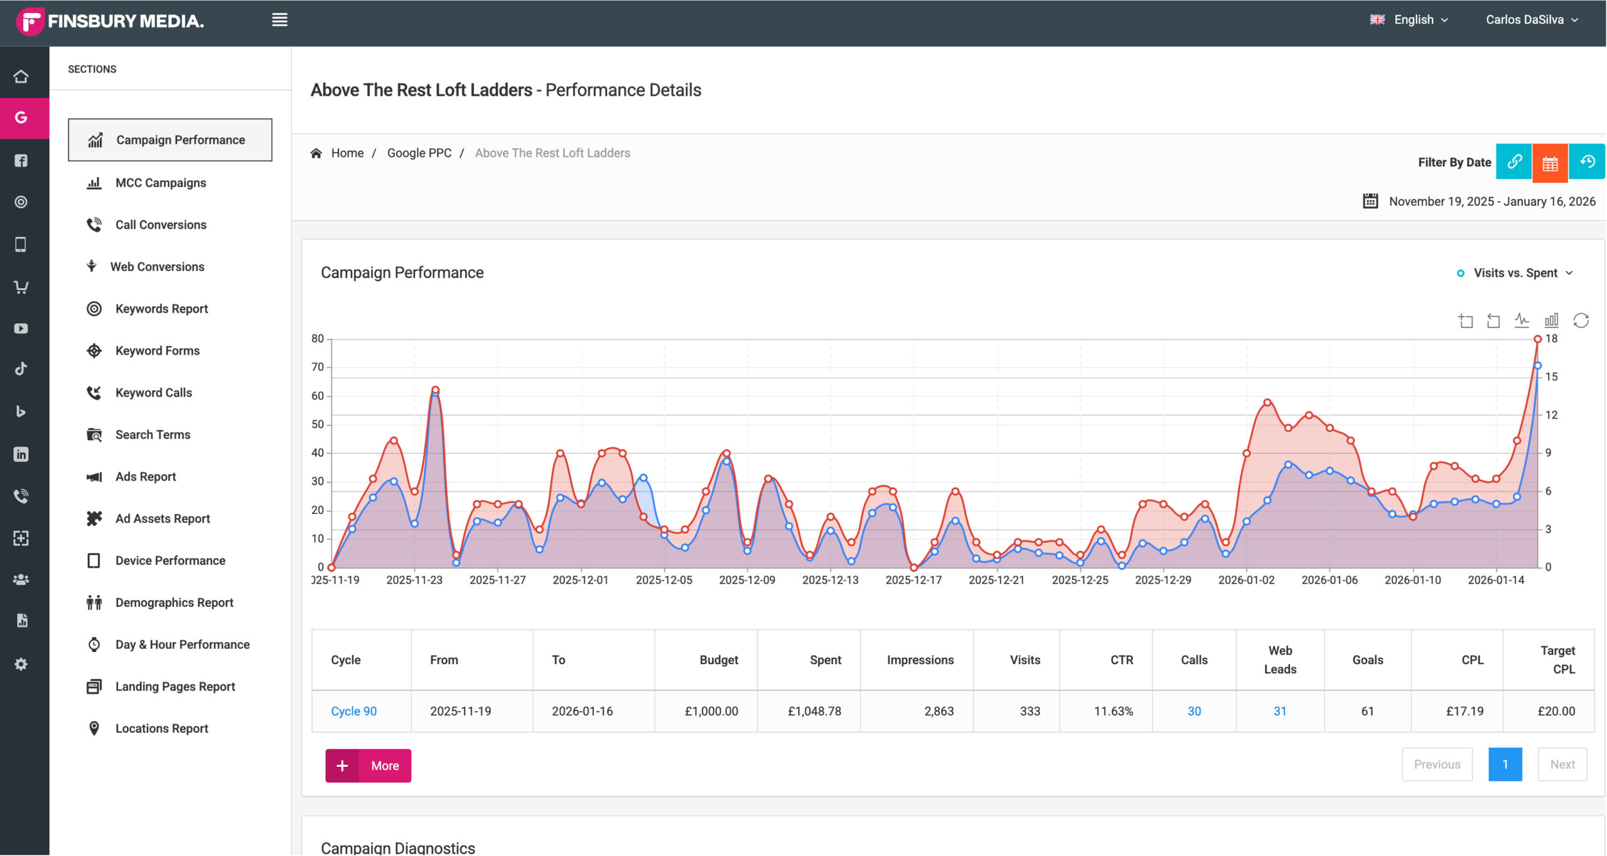Click the Cycle 90 link
1607x856 pixels.
(353, 711)
